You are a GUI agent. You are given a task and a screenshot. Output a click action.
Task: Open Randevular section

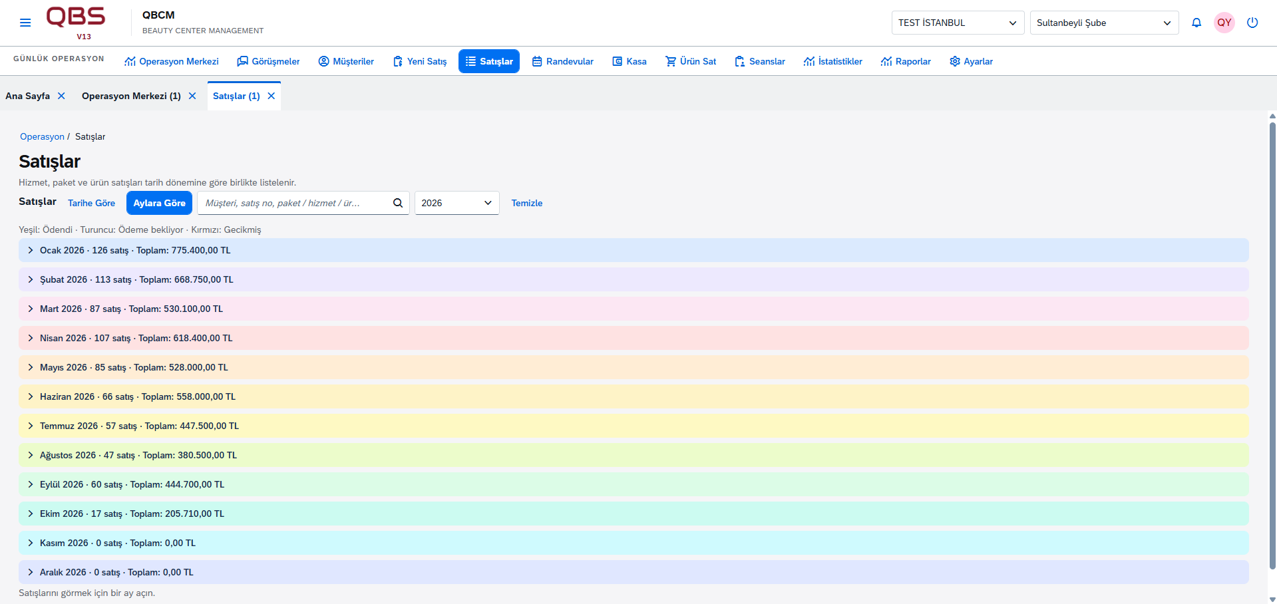[563, 61]
